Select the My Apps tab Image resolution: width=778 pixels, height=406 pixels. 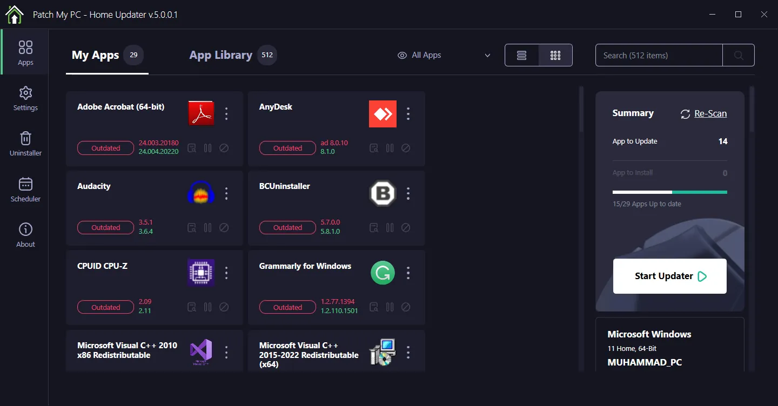click(x=96, y=55)
